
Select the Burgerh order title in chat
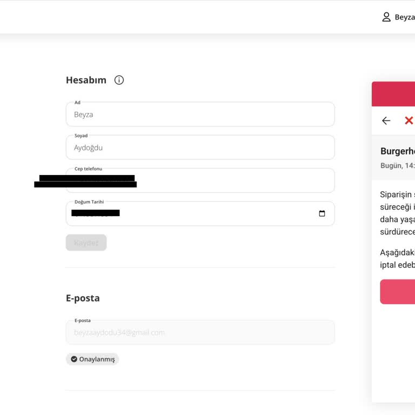[398, 151]
